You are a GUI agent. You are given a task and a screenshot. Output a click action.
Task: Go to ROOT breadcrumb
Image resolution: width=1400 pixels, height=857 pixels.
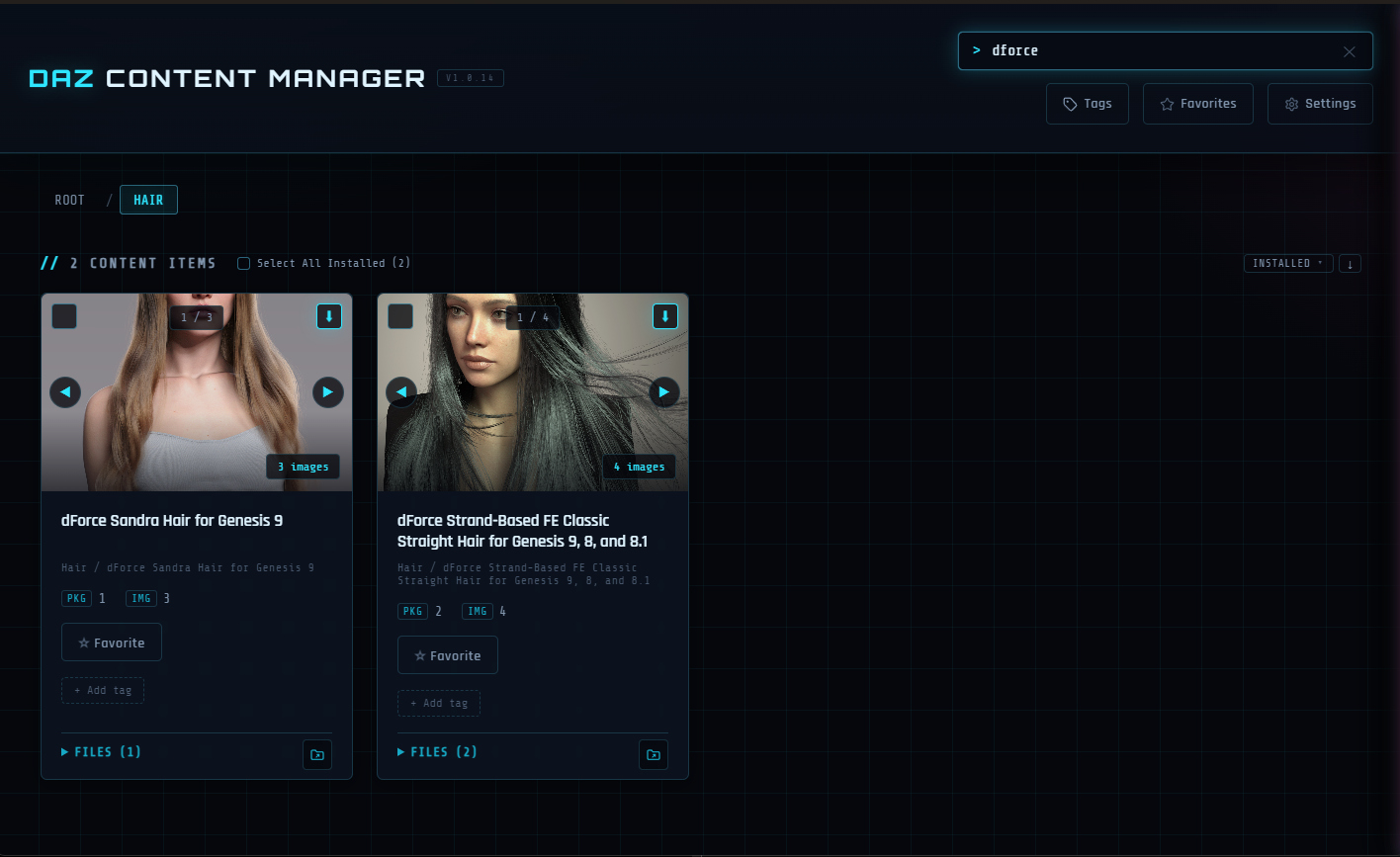[x=69, y=201]
